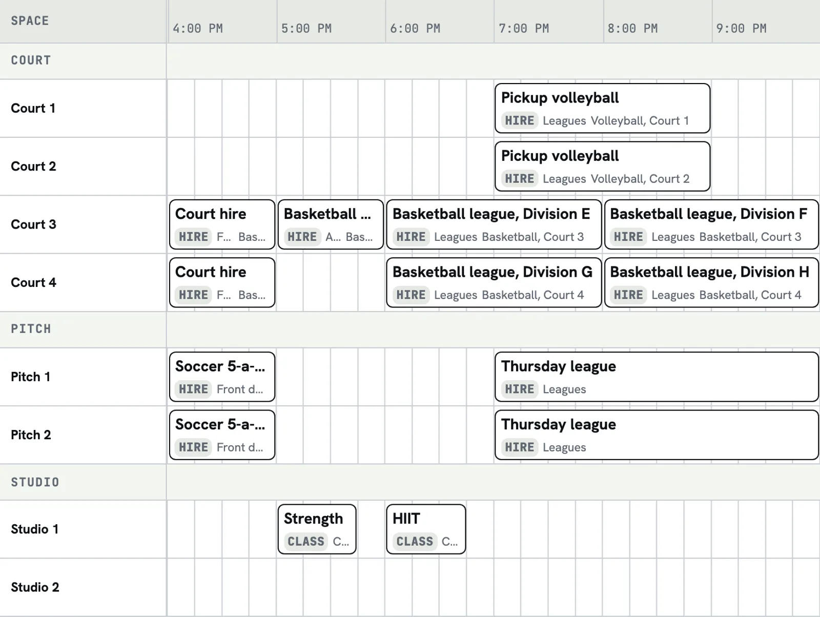Select the Court hire booking on Court 3

point(222,224)
